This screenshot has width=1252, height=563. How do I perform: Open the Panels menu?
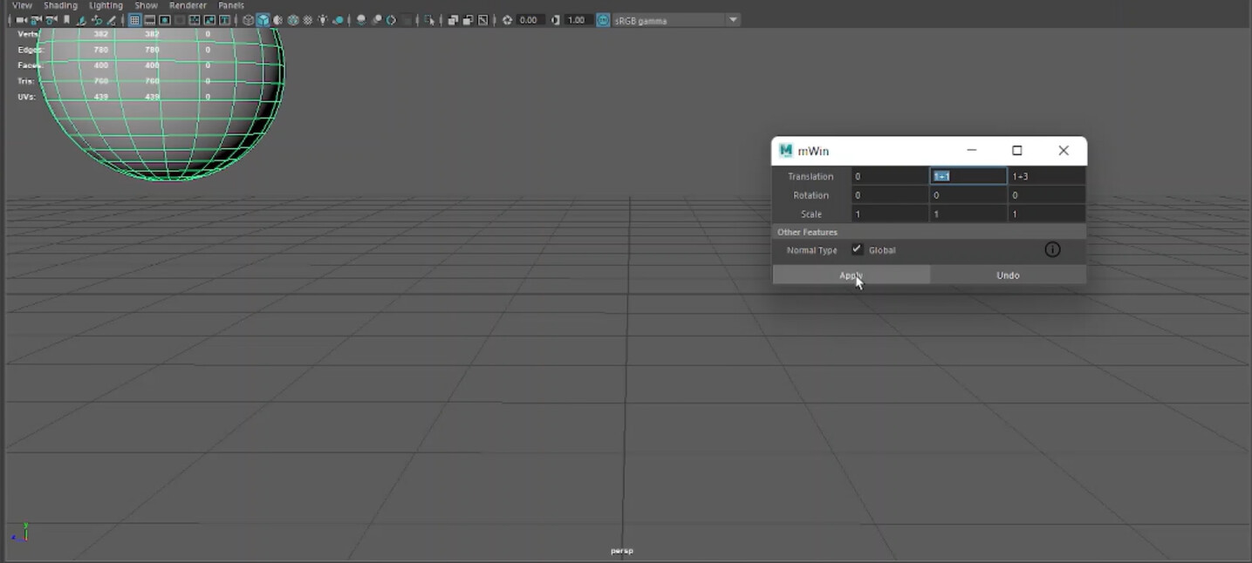(x=230, y=5)
